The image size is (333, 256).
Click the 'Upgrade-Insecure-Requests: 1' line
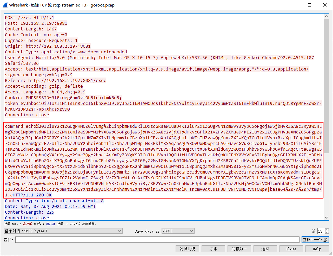(41, 40)
